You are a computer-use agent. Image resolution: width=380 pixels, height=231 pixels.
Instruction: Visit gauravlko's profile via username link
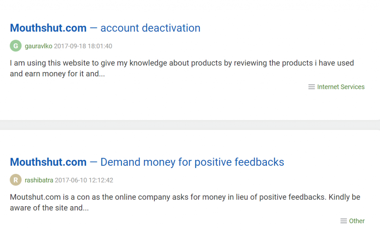39,46
